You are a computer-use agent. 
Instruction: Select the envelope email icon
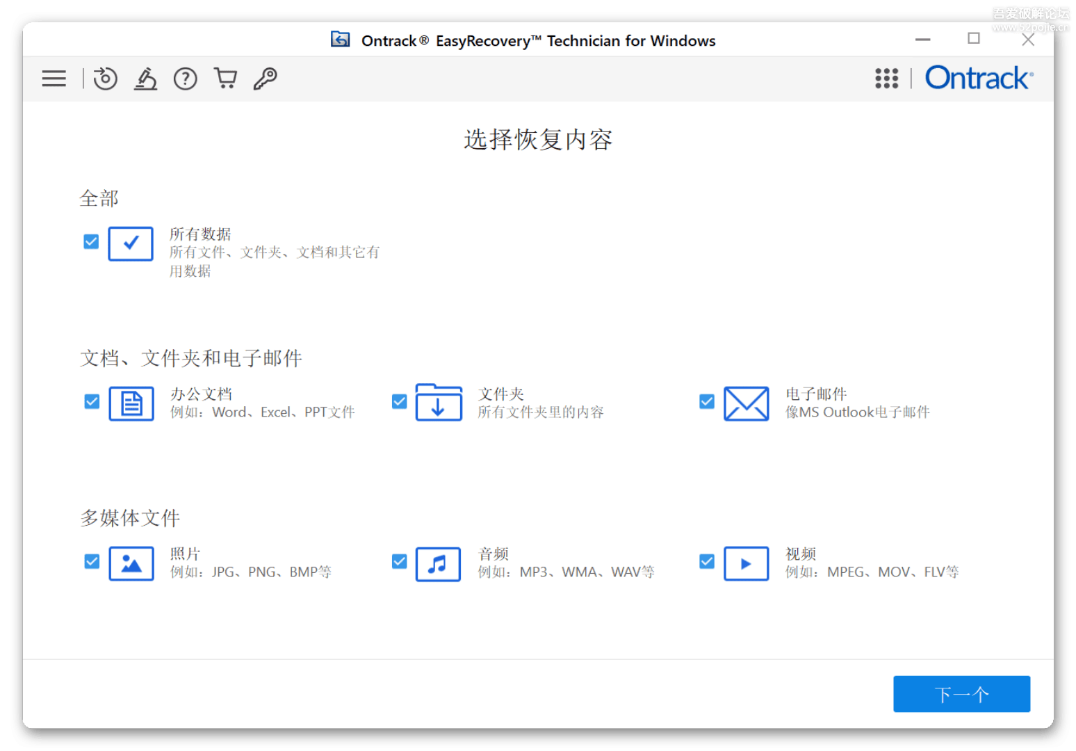click(746, 404)
